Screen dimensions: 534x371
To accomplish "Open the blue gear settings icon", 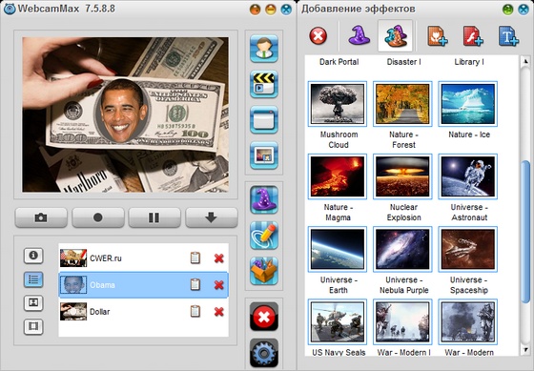I will click(264, 353).
